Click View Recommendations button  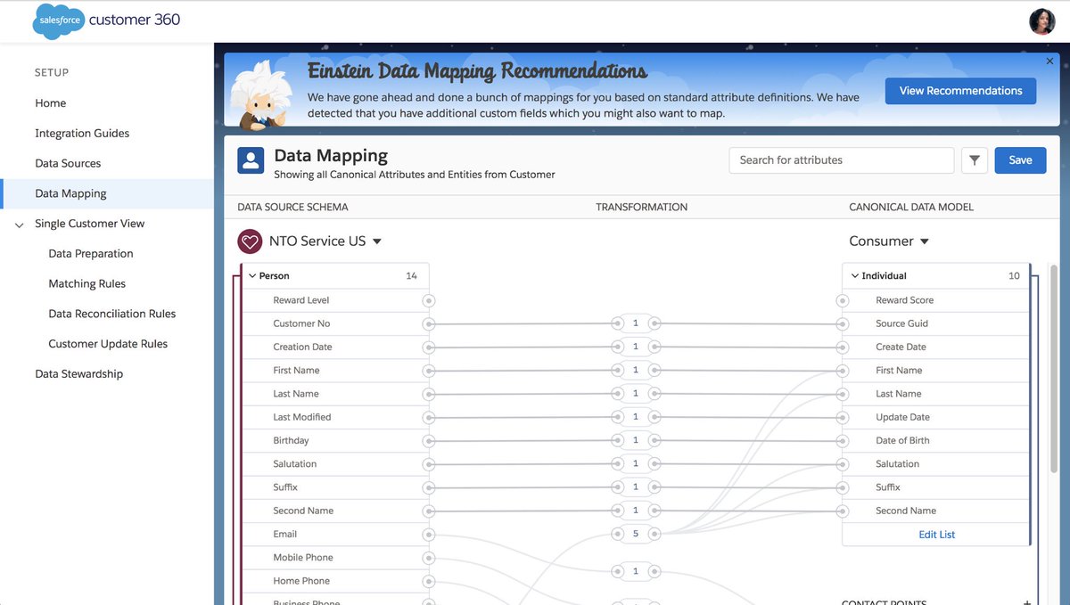[960, 91]
